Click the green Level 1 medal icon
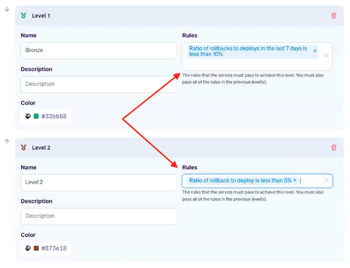Viewport: 350px width, 268px height. pos(23,15)
